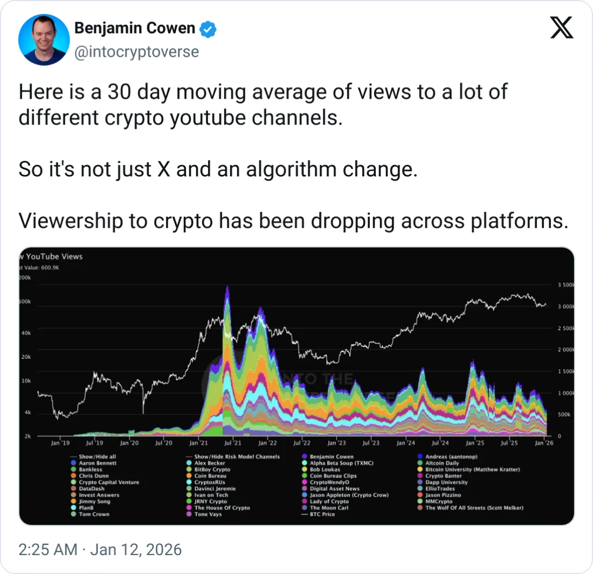Click the PlanB legend color dot
This screenshot has height=574, width=593.
click(x=74, y=508)
